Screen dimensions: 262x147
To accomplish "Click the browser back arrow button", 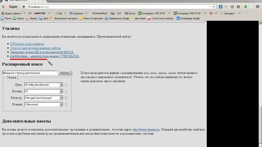I will [24, 7].
